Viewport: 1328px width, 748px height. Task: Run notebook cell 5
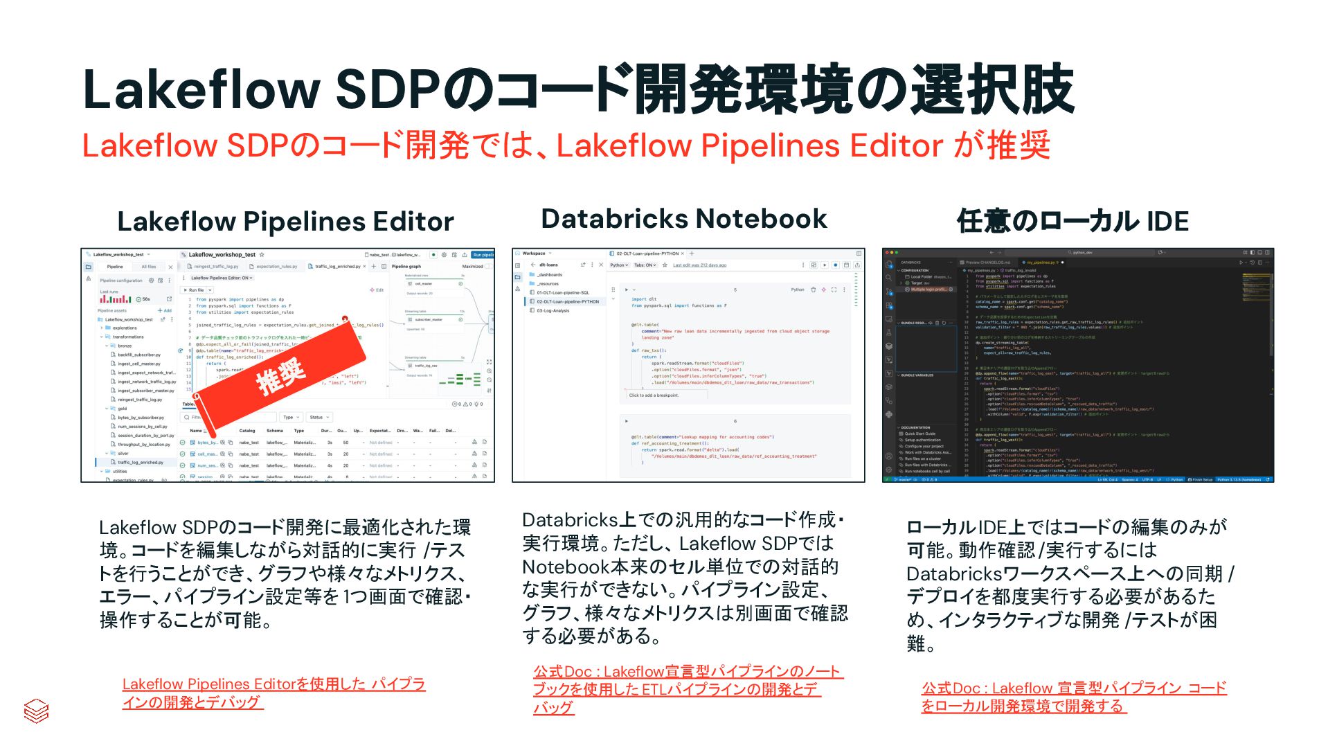[627, 290]
